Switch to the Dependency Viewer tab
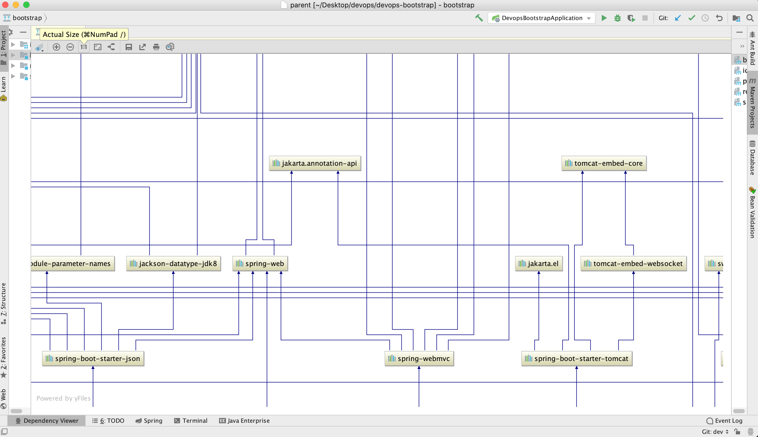Viewport: 758px width, 437px height. tap(47, 420)
